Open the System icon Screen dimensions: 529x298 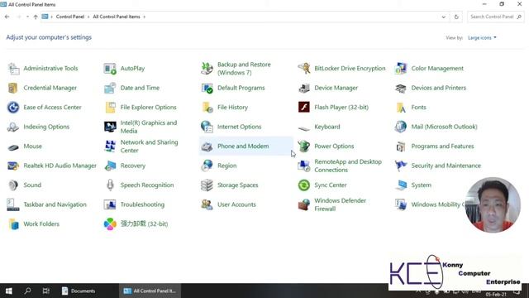401,185
